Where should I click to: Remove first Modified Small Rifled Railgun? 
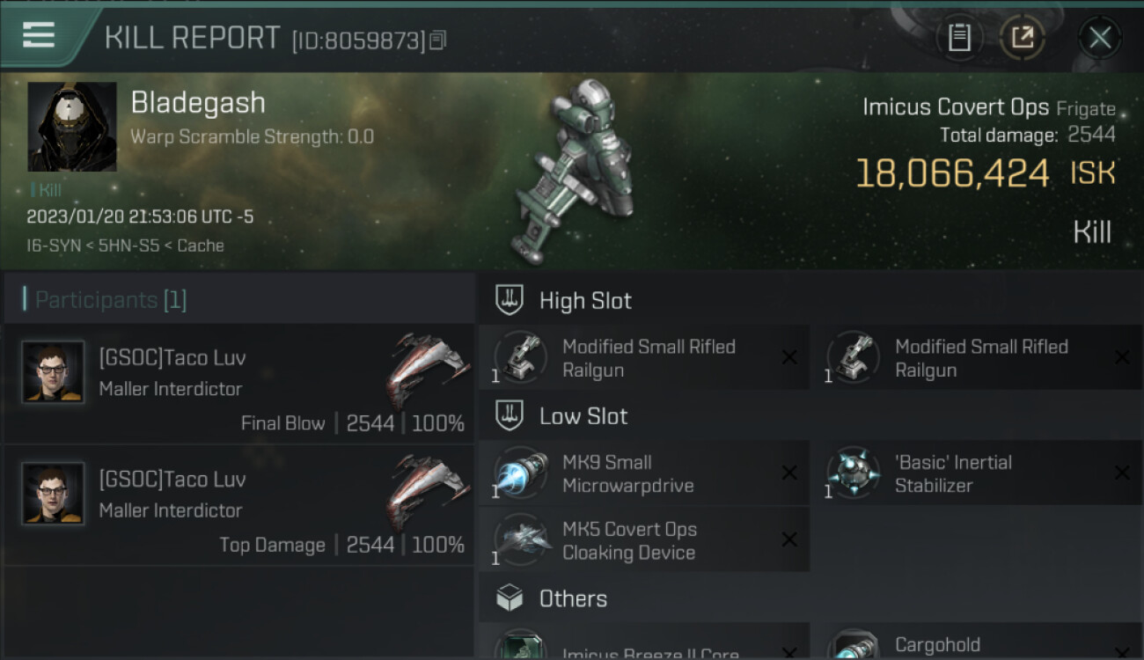(789, 357)
